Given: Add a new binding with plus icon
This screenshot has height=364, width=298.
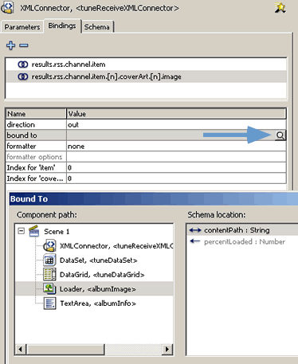Looking at the screenshot, I should click(x=10, y=45).
